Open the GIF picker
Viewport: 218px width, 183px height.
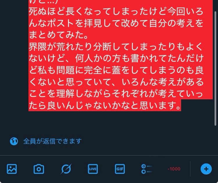pyautogui.click(x=120, y=169)
